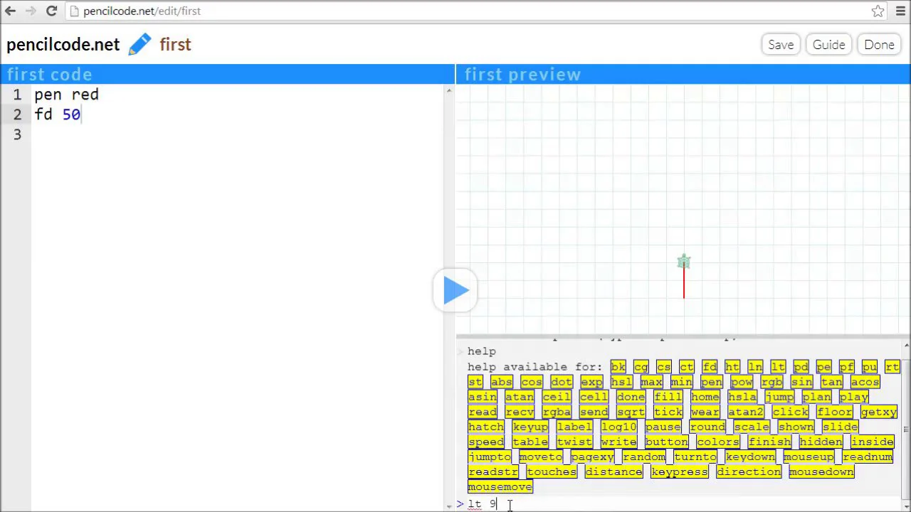
Task: Open help for the 'rt' command
Action: pyautogui.click(x=892, y=367)
